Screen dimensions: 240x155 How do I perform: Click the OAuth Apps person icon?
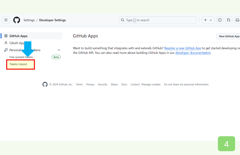coord(6,43)
